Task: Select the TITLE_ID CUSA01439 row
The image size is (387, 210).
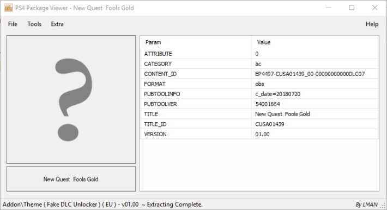Action: tap(259, 124)
